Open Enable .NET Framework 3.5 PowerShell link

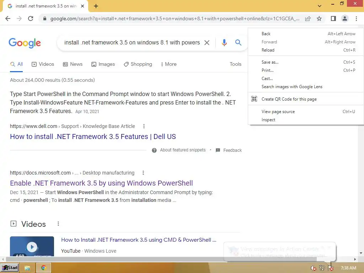click(x=101, y=183)
